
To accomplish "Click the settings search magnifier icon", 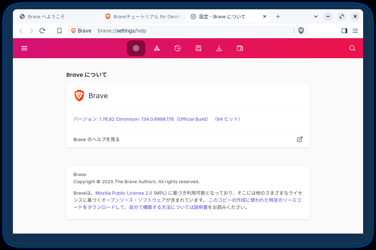I will (x=352, y=48).
